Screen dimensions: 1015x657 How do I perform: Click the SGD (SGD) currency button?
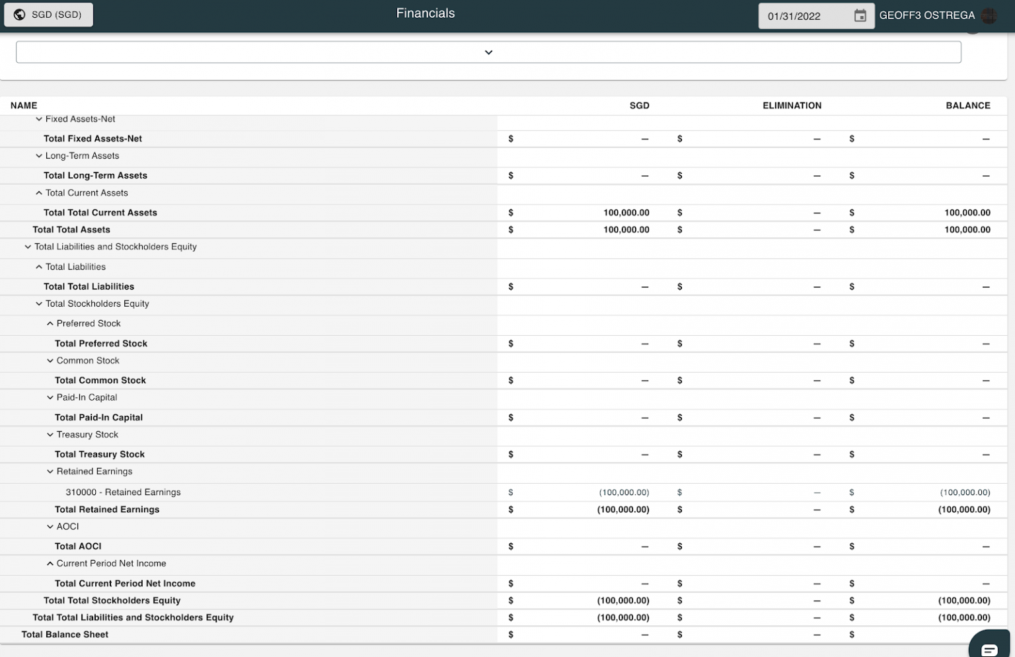(x=48, y=15)
